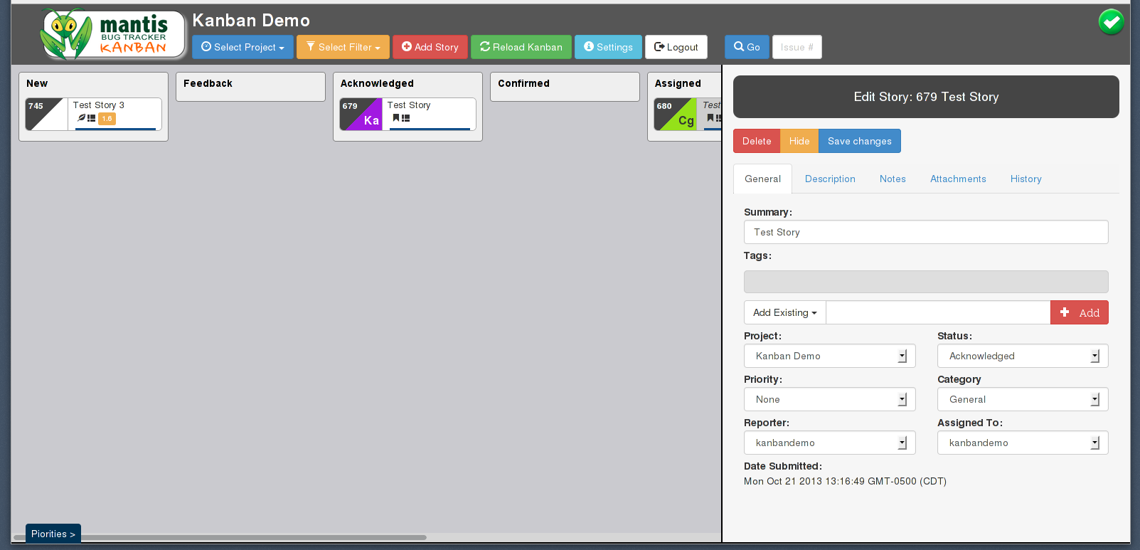1140x550 pixels.
Task: Click the Assigned column header
Action: 678,83
